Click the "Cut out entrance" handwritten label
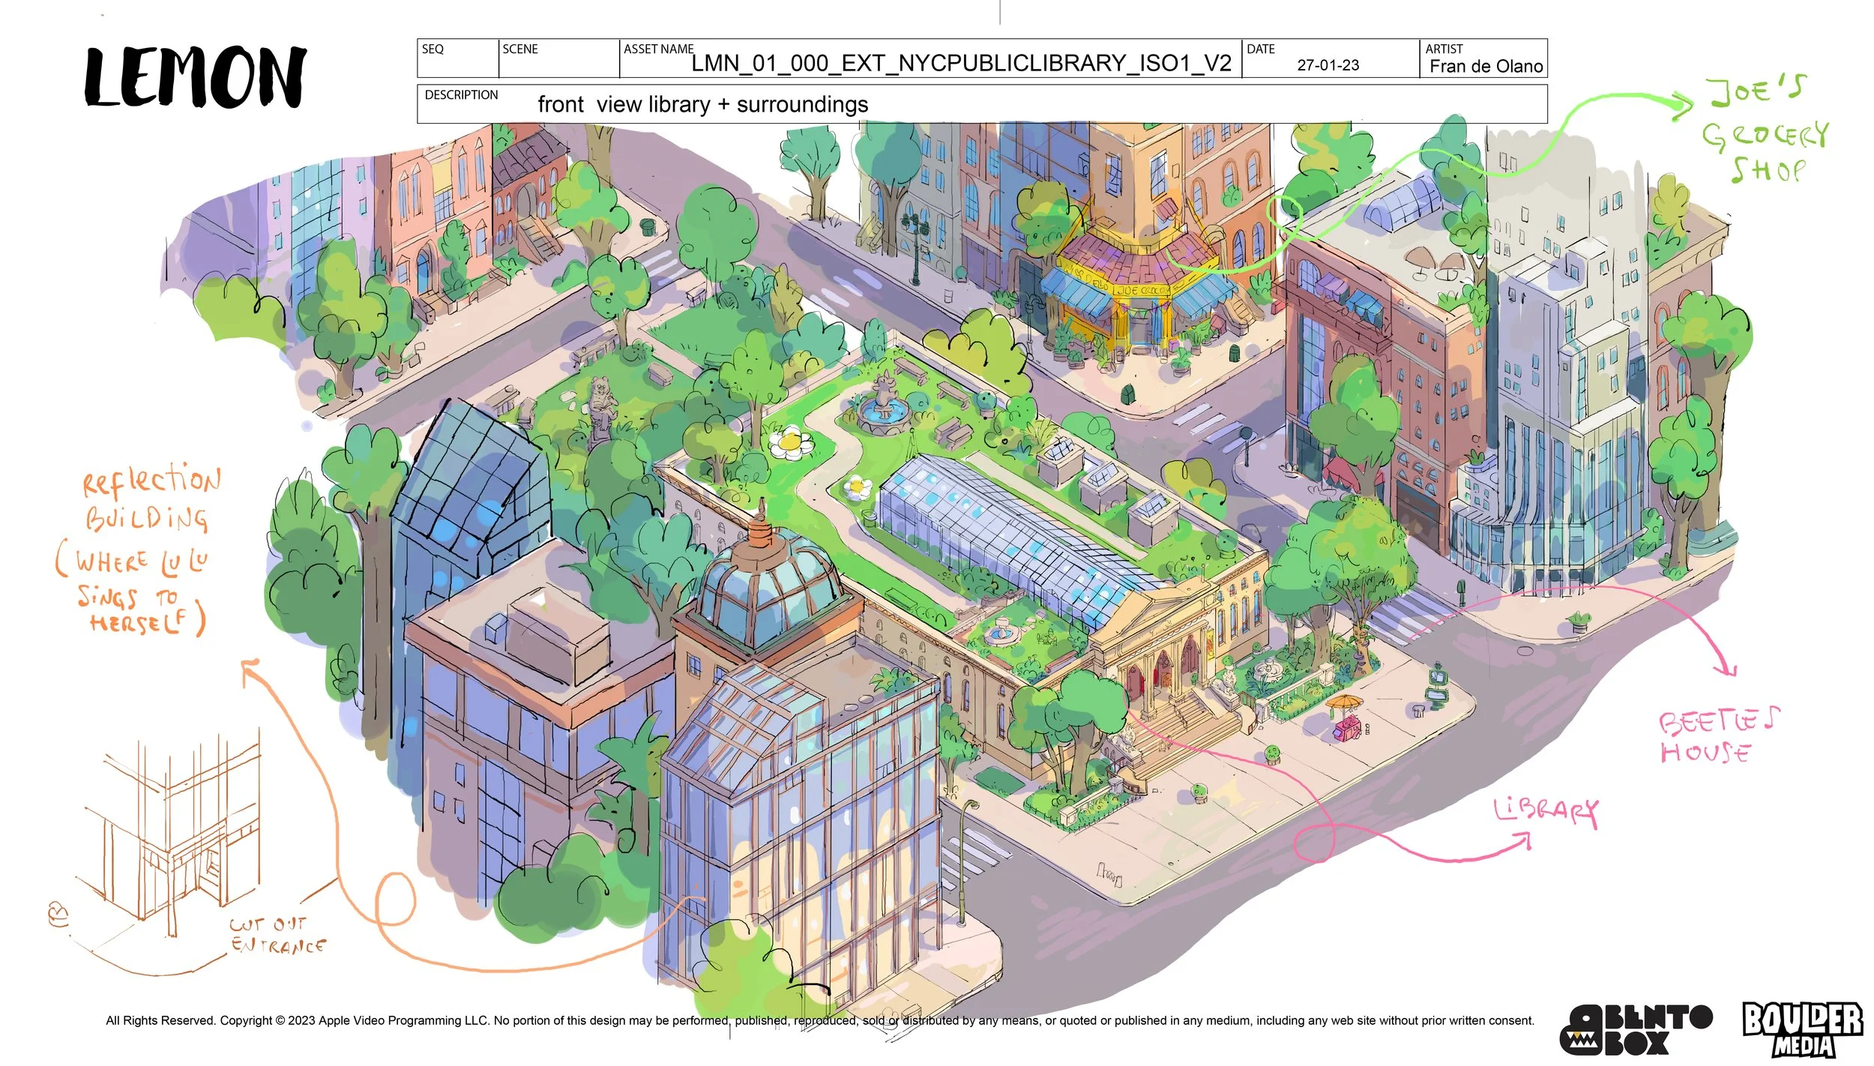This screenshot has width=1874, height=1066. click(277, 934)
